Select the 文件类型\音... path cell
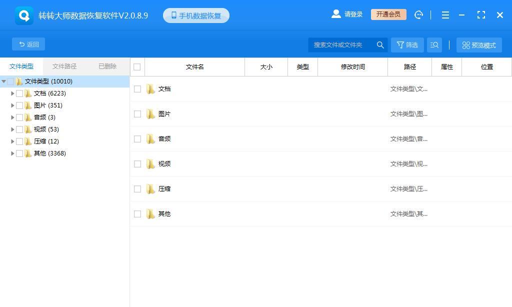The width and height of the screenshot is (512, 307). click(409, 139)
